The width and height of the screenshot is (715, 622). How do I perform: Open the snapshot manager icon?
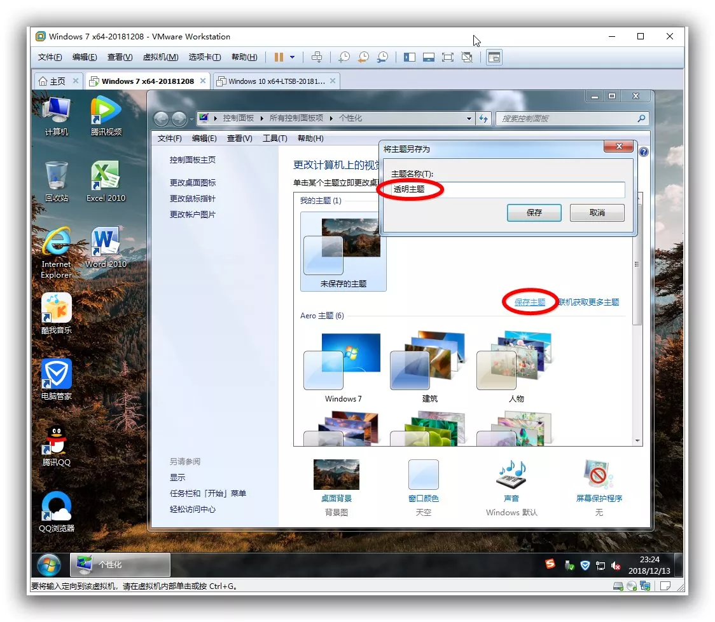[x=382, y=57]
